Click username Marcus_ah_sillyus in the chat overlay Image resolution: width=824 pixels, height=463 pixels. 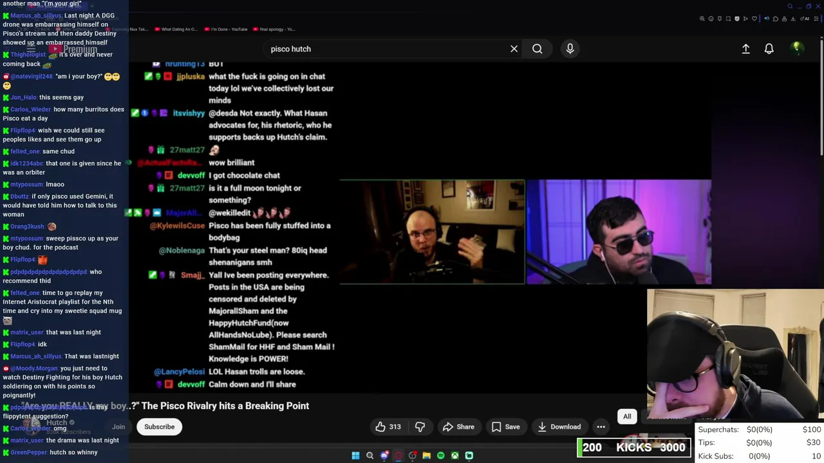click(x=36, y=15)
